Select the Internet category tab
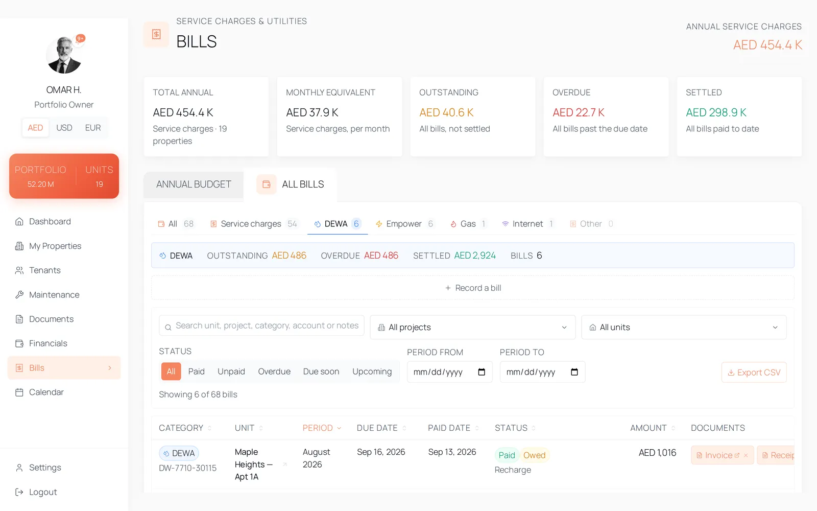The image size is (817, 511). pyautogui.click(x=528, y=224)
